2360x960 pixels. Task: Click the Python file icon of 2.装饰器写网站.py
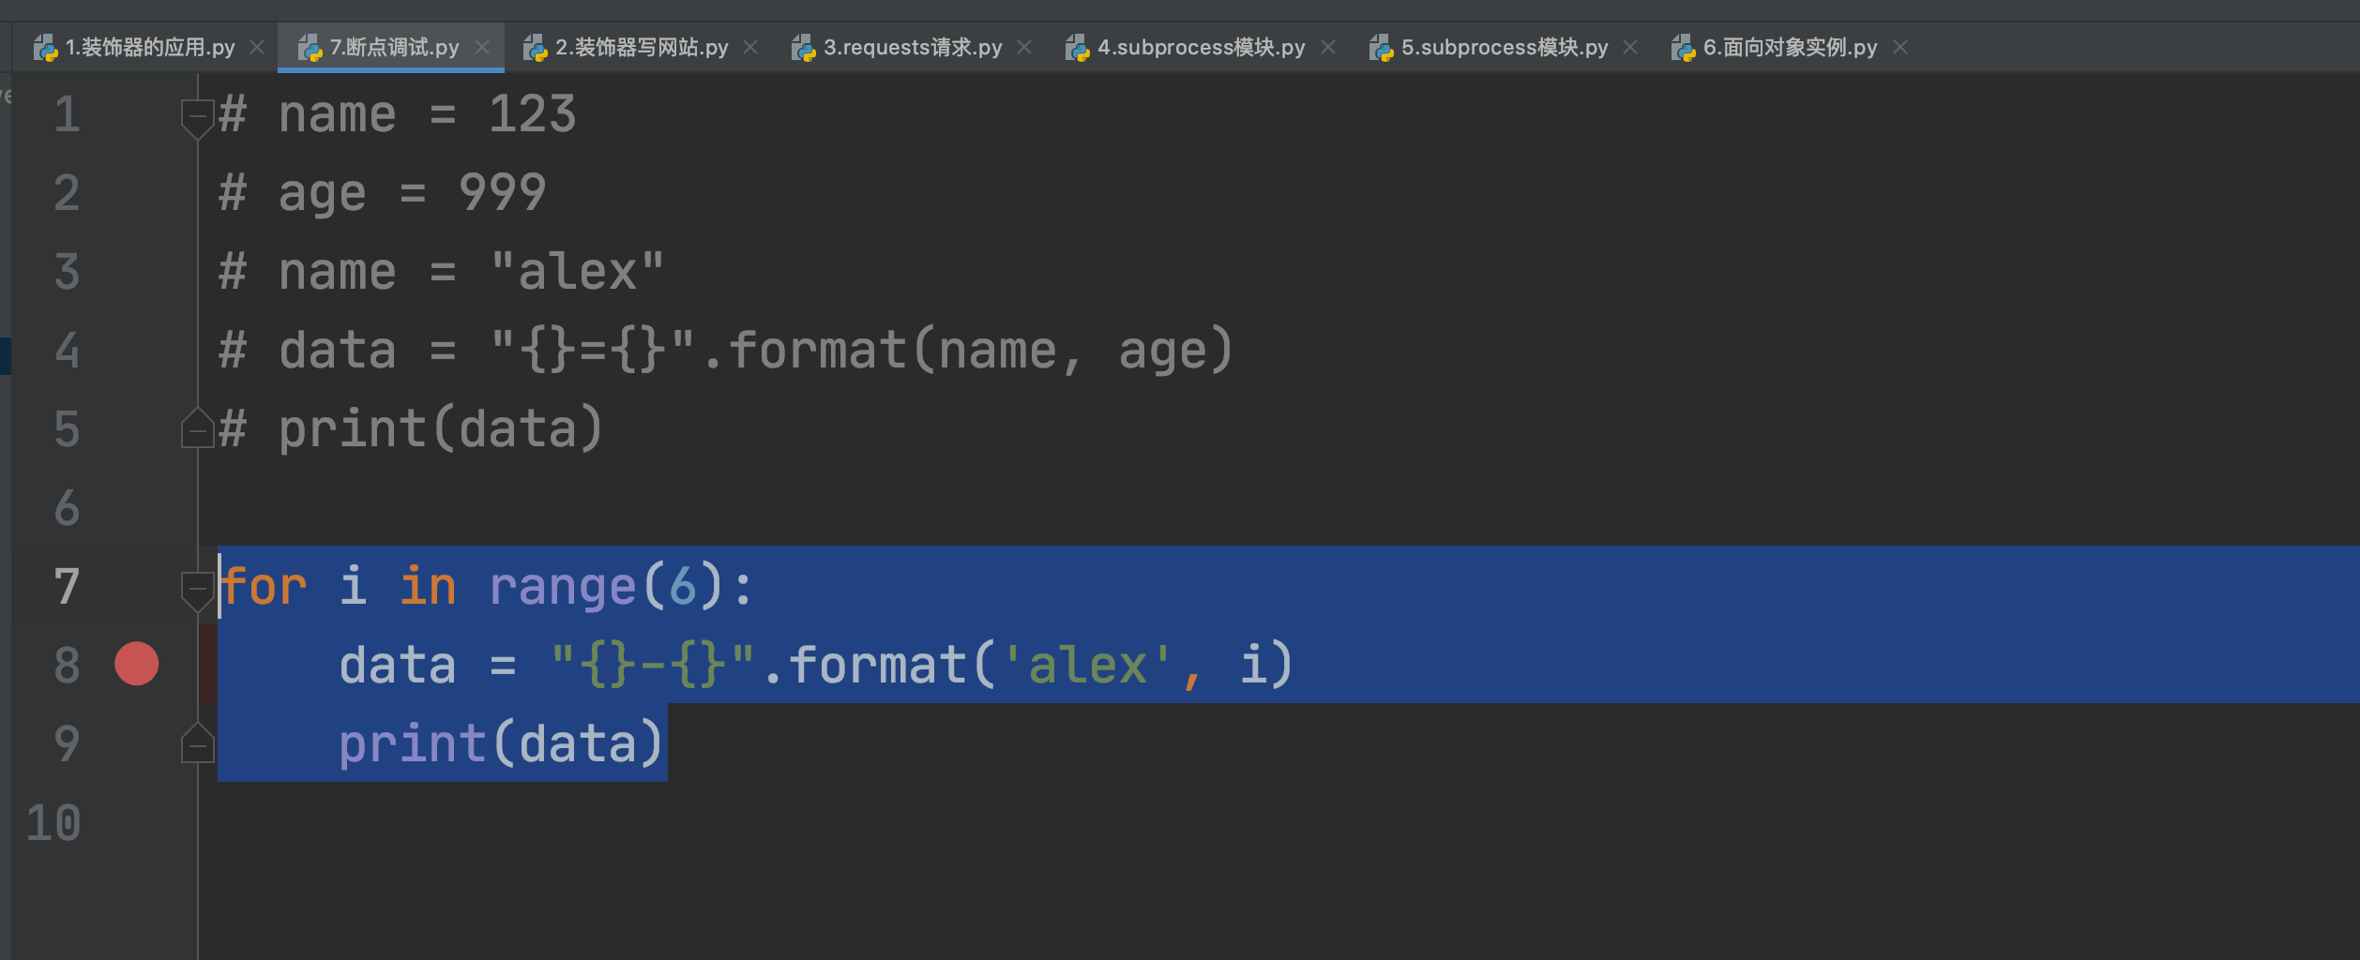[535, 48]
